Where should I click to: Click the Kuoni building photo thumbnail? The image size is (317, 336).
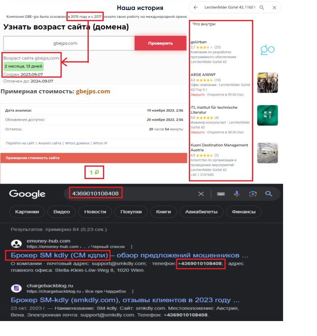267,153
